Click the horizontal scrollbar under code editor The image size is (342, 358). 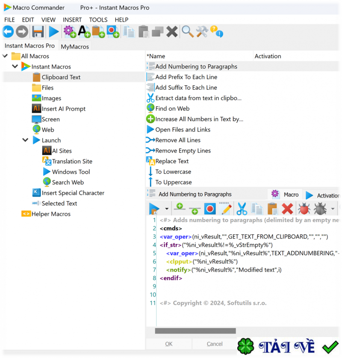(195, 331)
